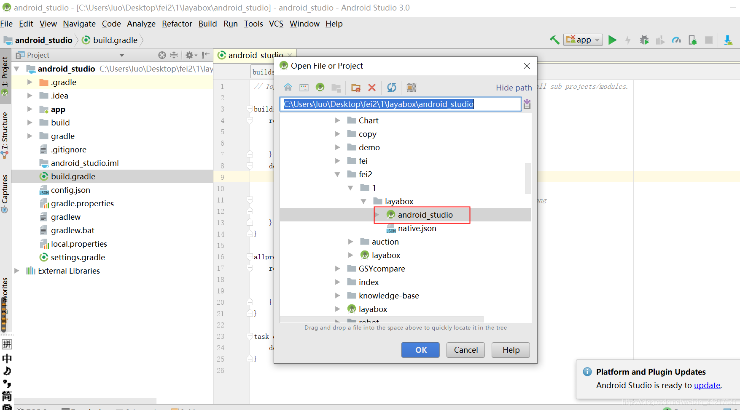Click Help button in the dialog

click(x=511, y=350)
